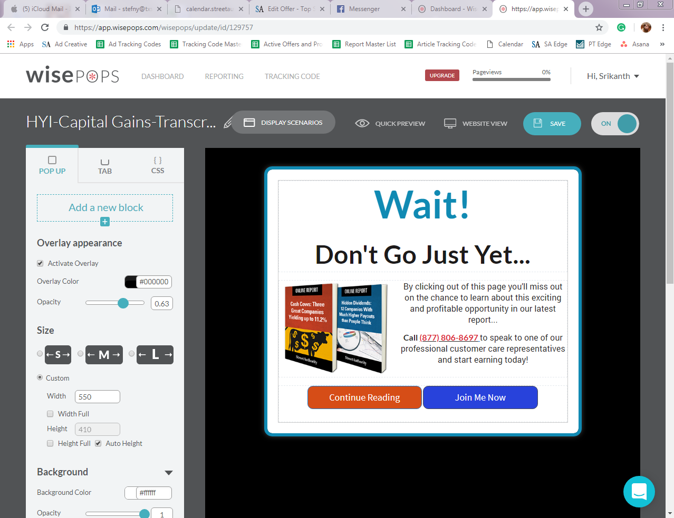Uncheck the Activate Overlay checkbox

coord(40,263)
